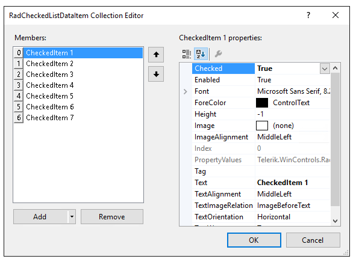Click the Height value -1
This screenshot has height=262, width=356.
[260, 114]
